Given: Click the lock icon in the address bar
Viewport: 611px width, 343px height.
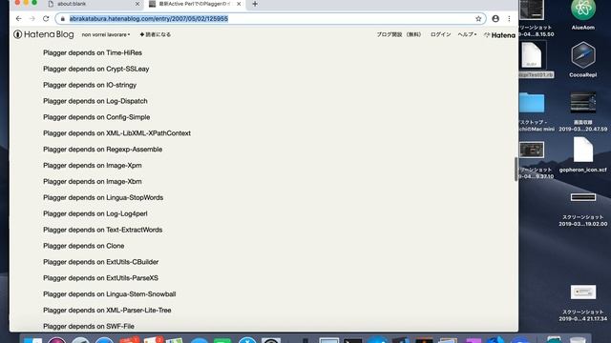Looking at the screenshot, I should click(63, 19).
